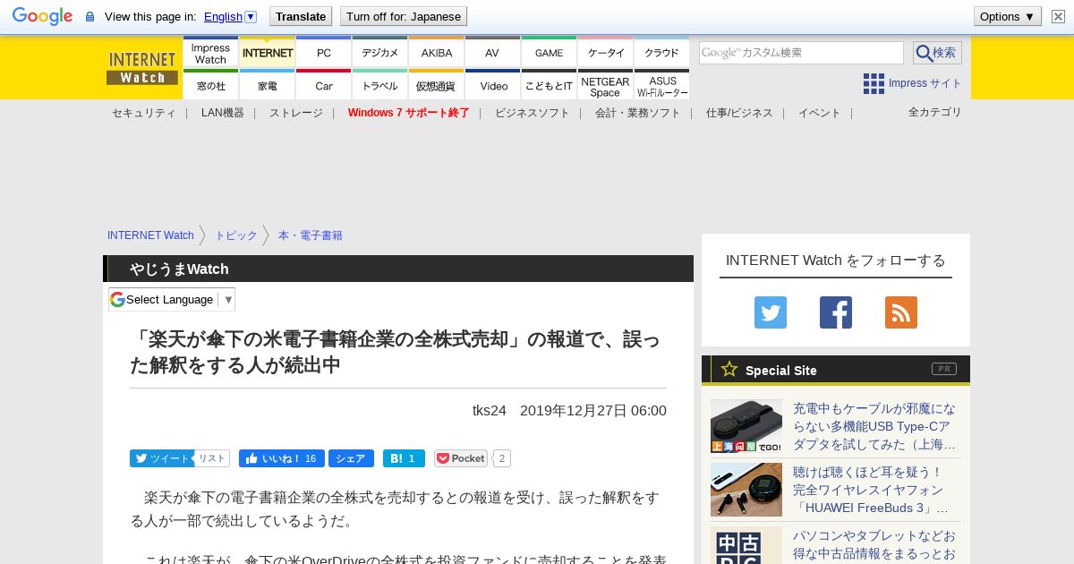Select the INTERNET tab

268,53
